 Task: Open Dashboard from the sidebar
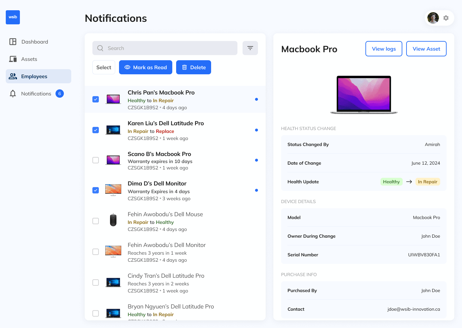[x=38, y=42]
